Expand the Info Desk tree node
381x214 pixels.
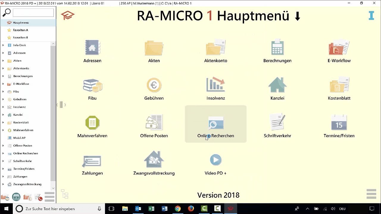pos(3,45)
